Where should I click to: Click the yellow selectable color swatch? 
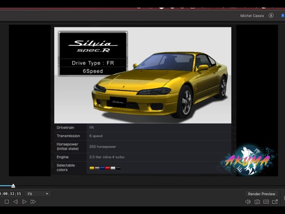point(92,168)
